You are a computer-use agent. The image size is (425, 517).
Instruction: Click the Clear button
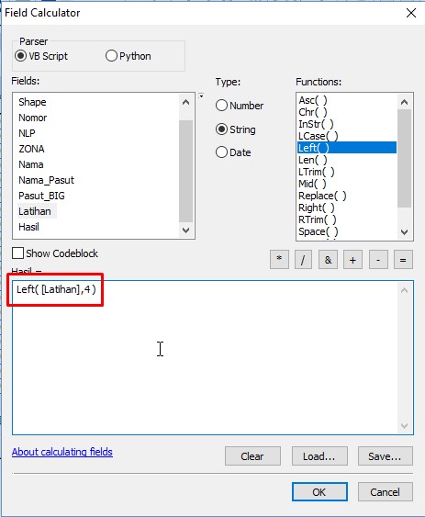click(x=252, y=456)
